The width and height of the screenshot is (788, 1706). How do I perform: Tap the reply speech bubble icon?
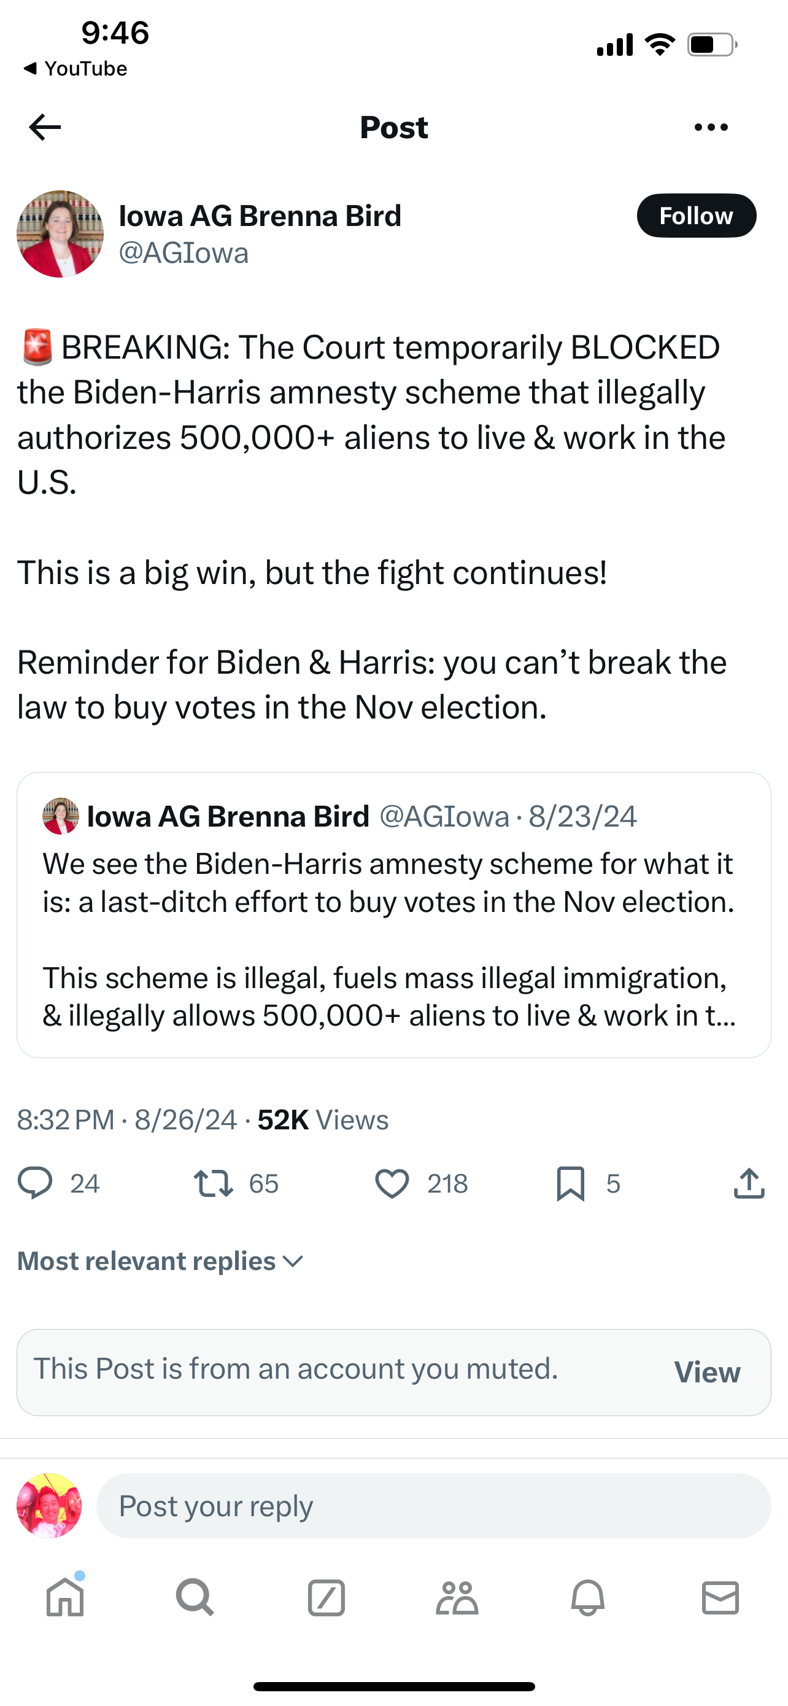[x=35, y=1183]
